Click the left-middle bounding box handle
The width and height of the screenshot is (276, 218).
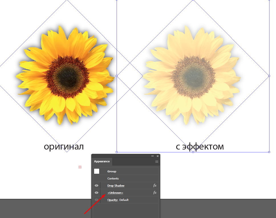point(117,76)
